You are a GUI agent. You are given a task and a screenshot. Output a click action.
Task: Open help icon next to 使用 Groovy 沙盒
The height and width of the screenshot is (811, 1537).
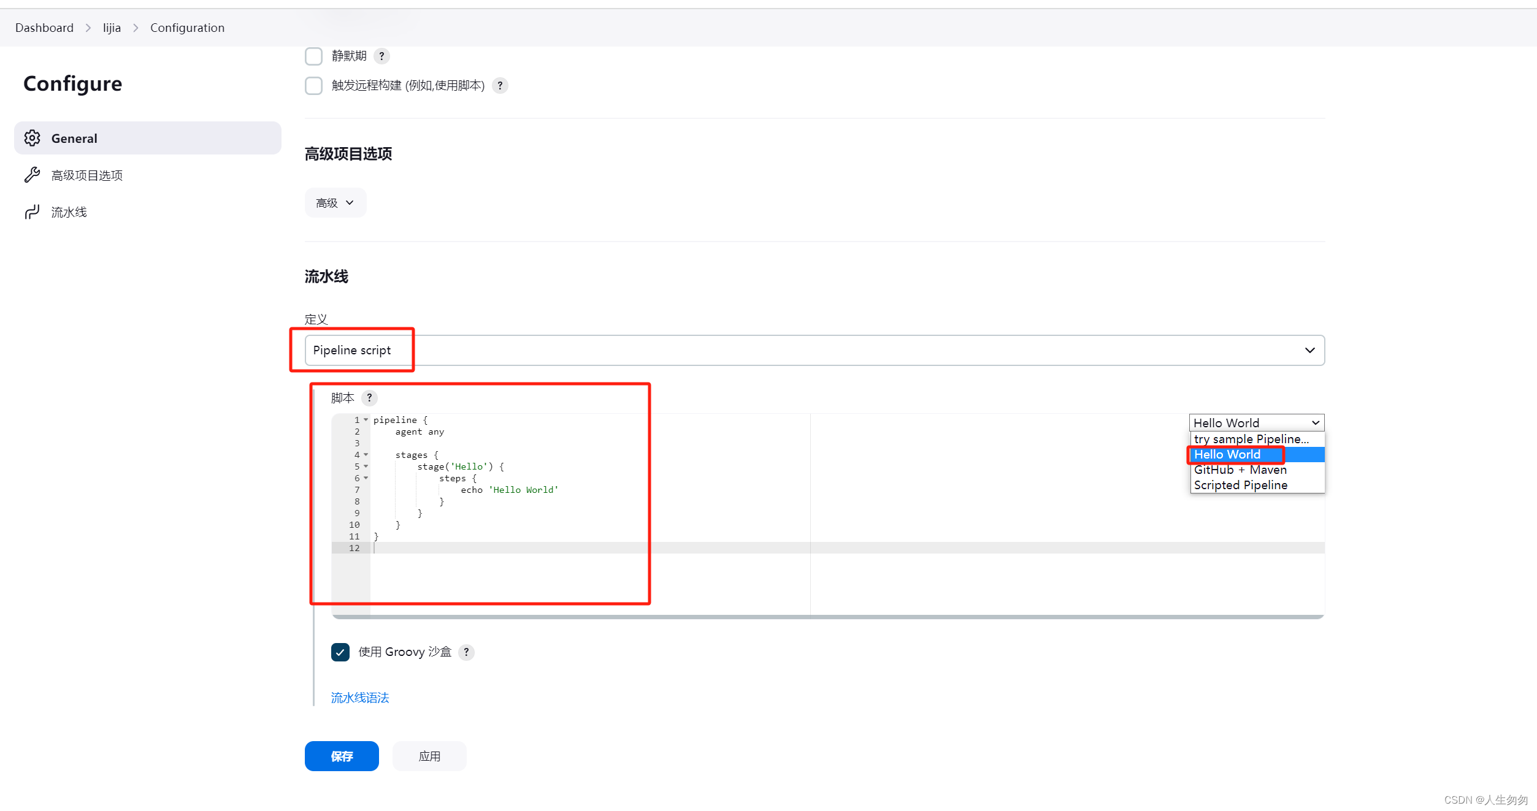466,652
